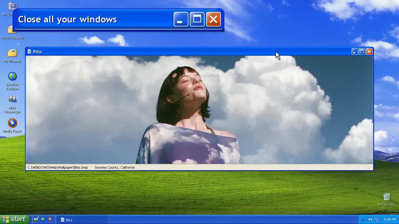Click the 5:00 PM taskbar clock
Screen dimensions: 399x224
tap(390, 220)
